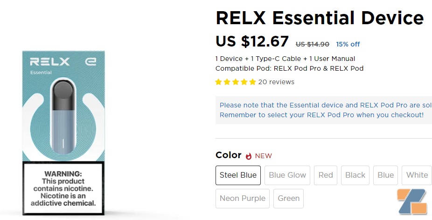This screenshot has width=432, height=220.
Task: Select the Black color option
Action: (355, 175)
